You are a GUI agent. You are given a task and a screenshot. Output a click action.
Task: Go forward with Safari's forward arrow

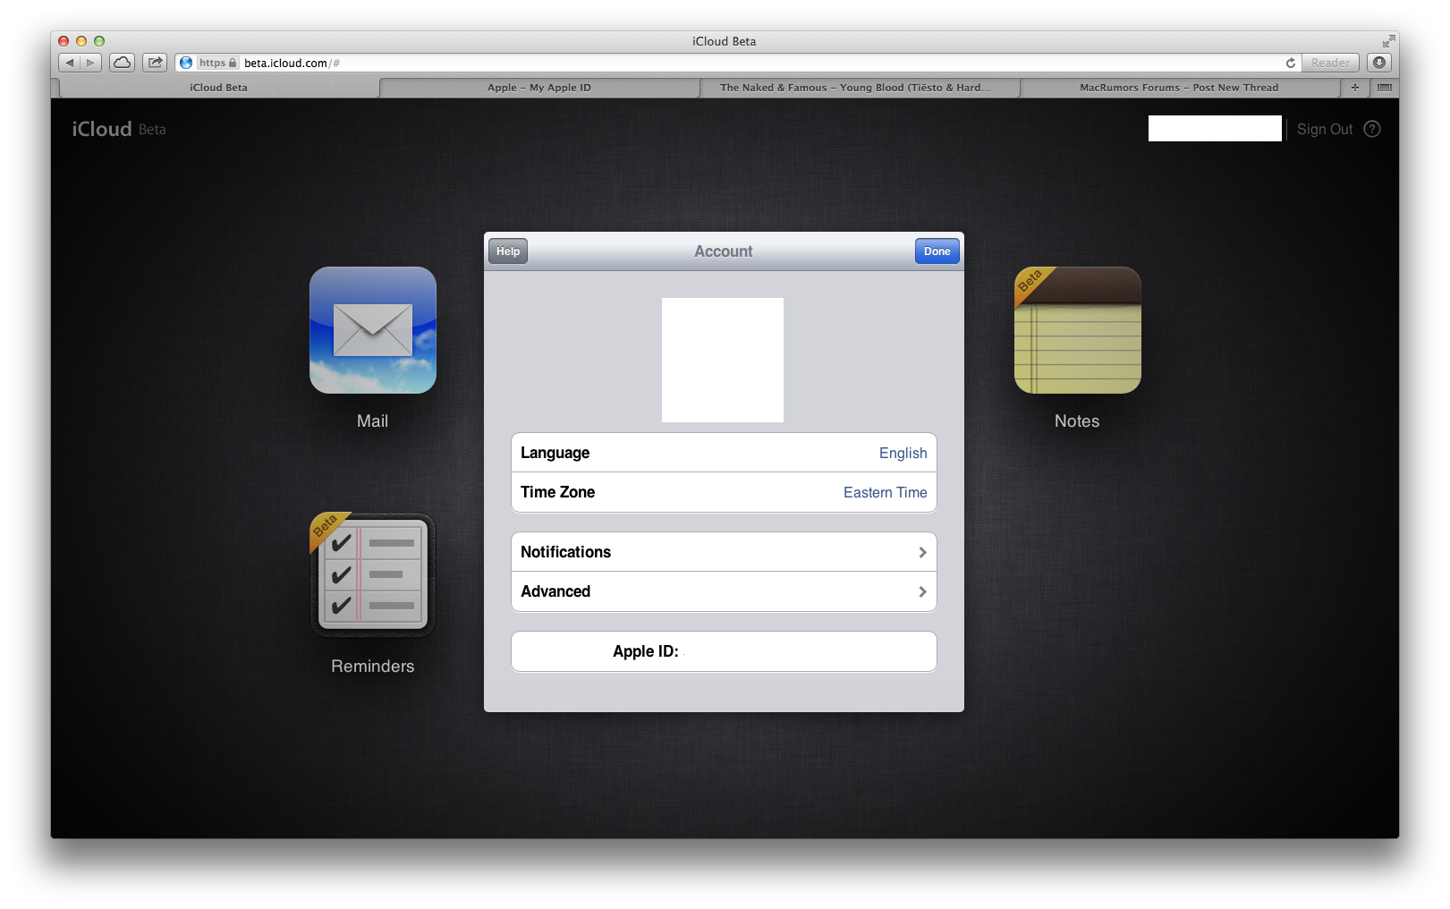point(90,63)
